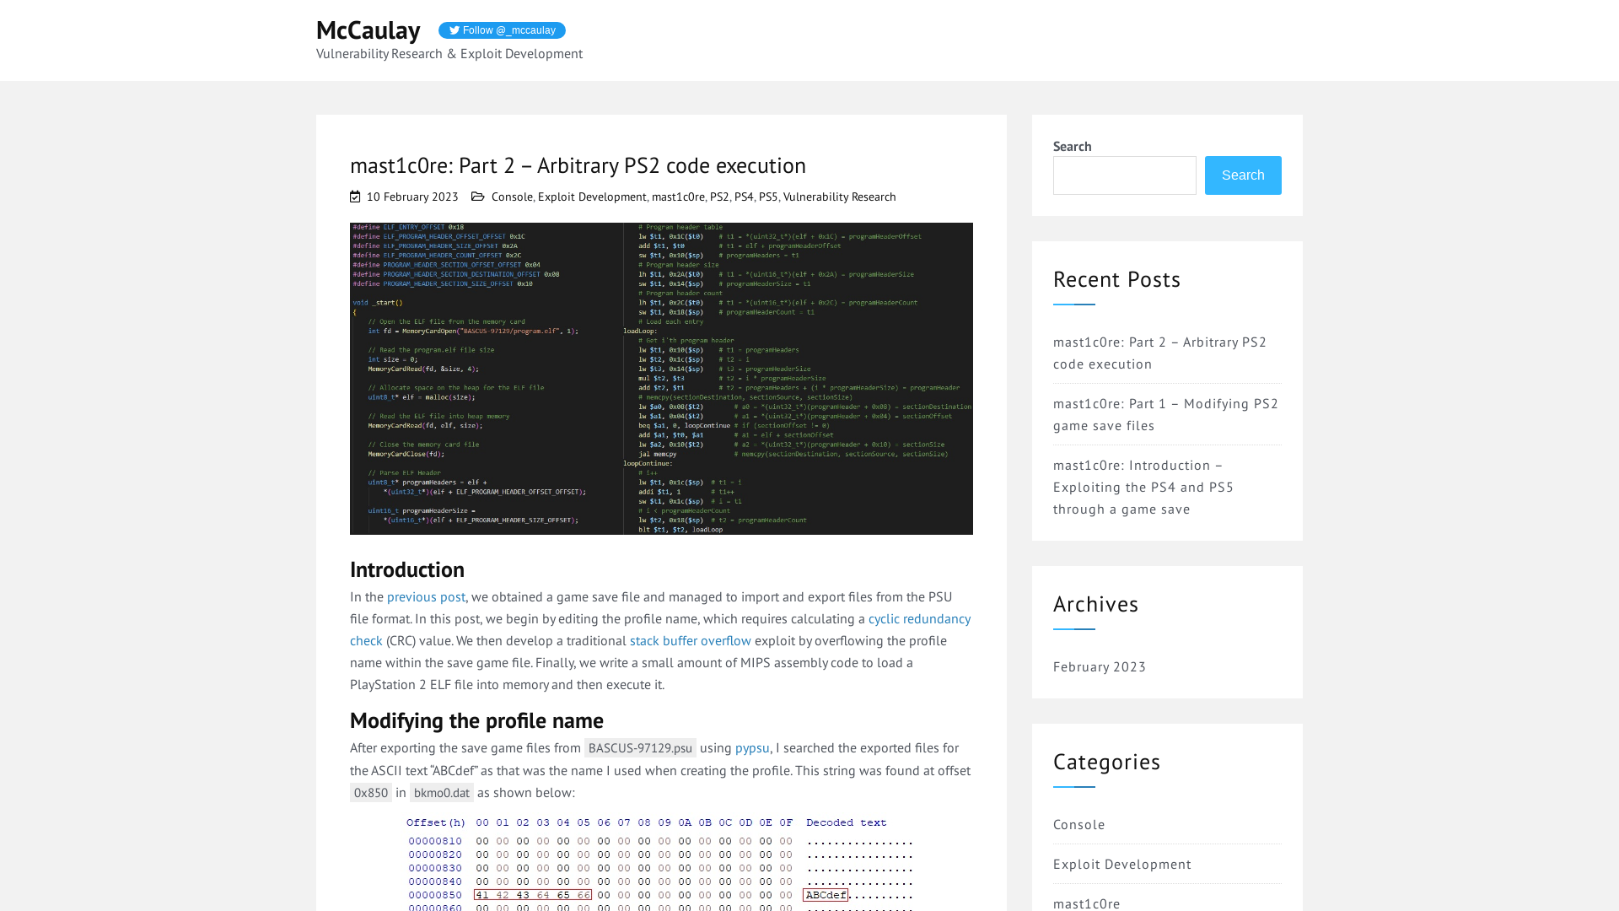Viewport: 1619px width, 911px height.
Task: Click the 'Modifying the profile name' heading
Action: (x=476, y=720)
